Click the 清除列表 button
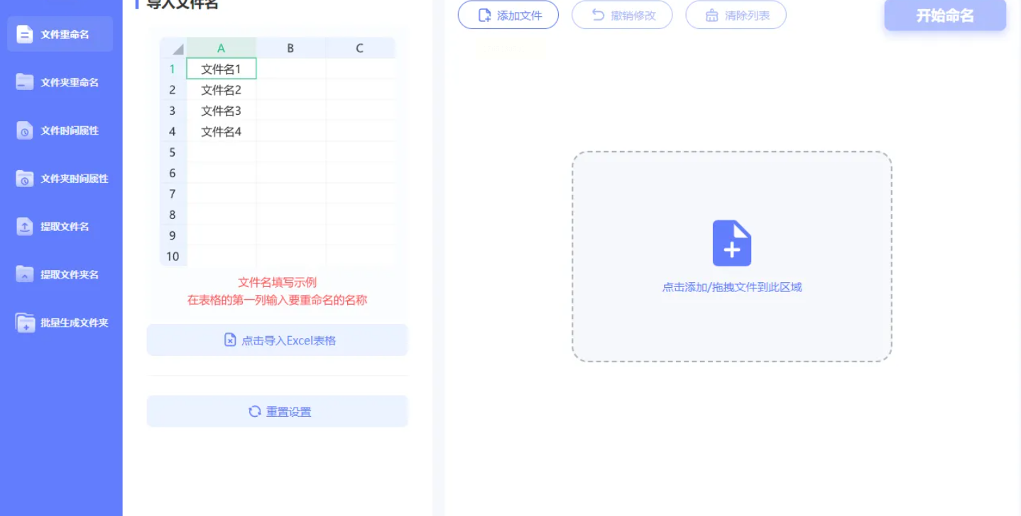Screen dimensions: 1021x516 click(x=736, y=15)
